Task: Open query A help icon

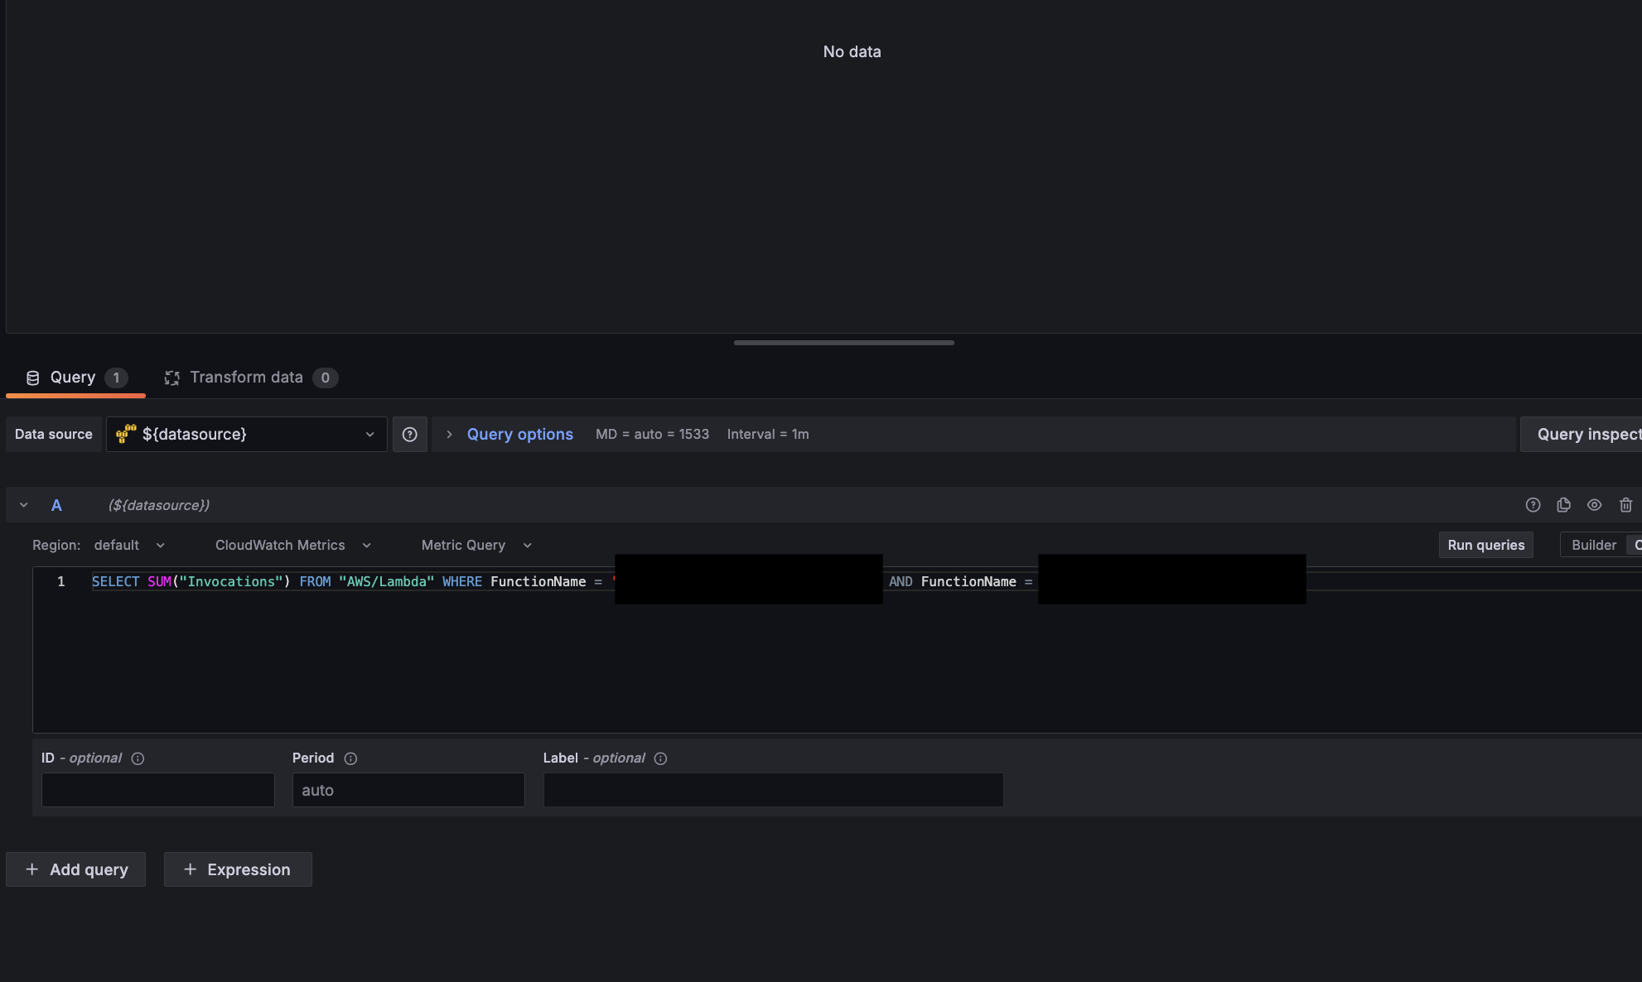Action: [x=1533, y=505]
